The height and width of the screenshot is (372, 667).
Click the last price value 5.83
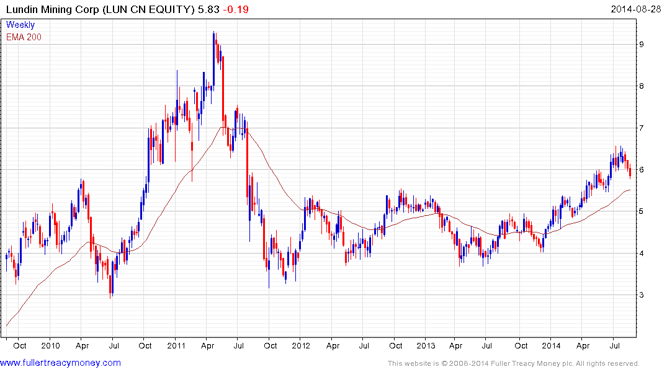pyautogui.click(x=208, y=9)
